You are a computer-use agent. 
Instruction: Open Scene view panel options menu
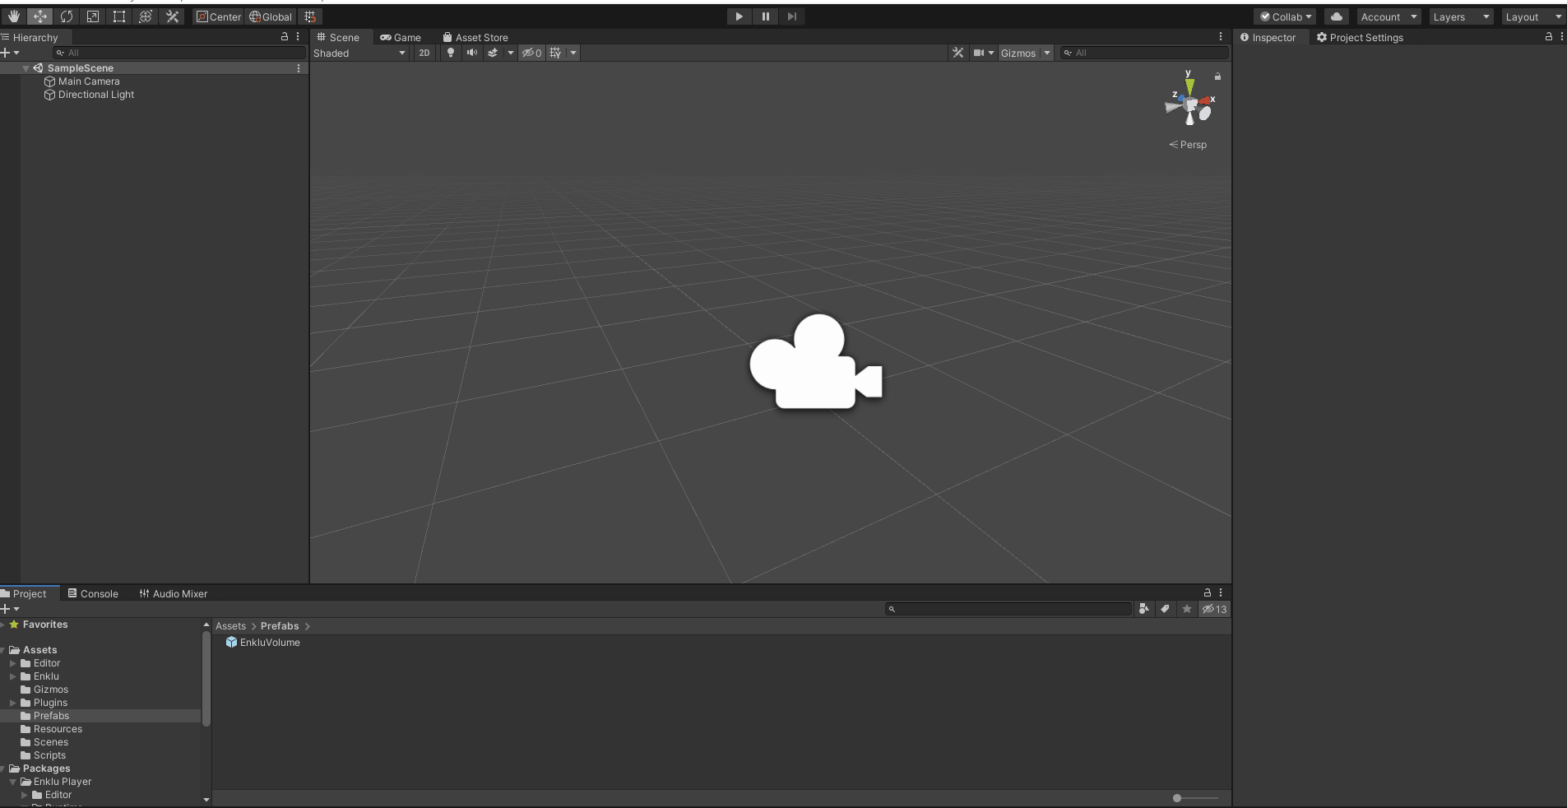pyautogui.click(x=1221, y=37)
